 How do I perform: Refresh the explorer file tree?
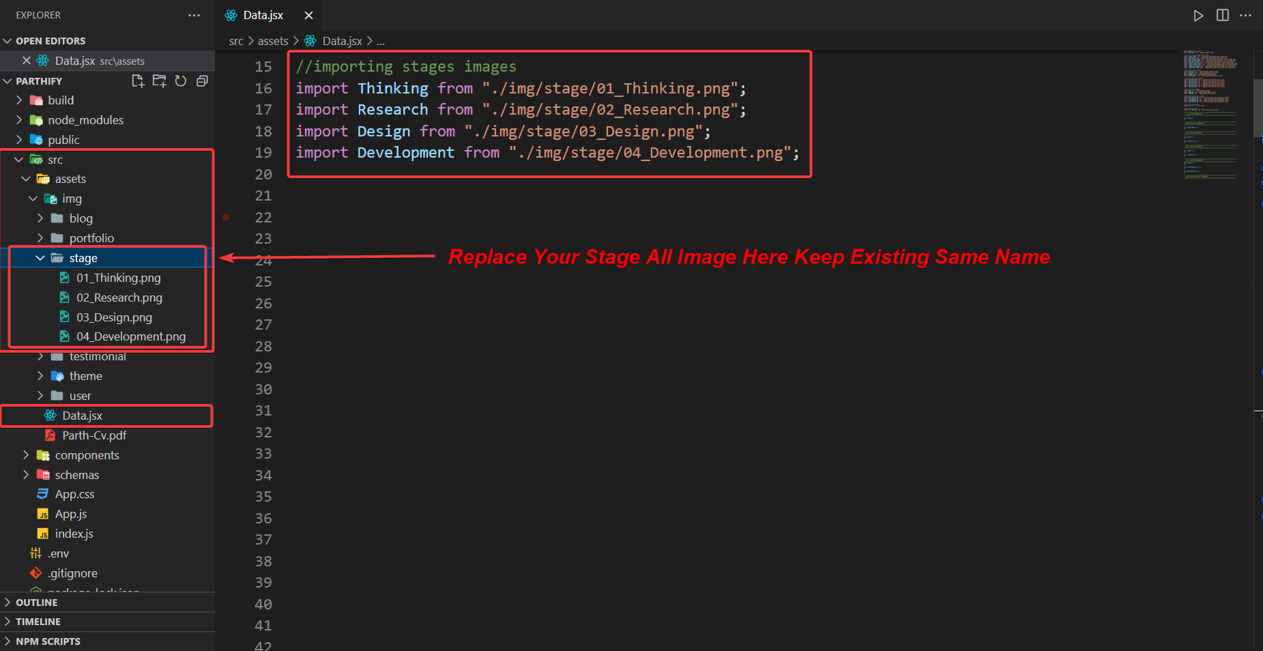tap(181, 81)
